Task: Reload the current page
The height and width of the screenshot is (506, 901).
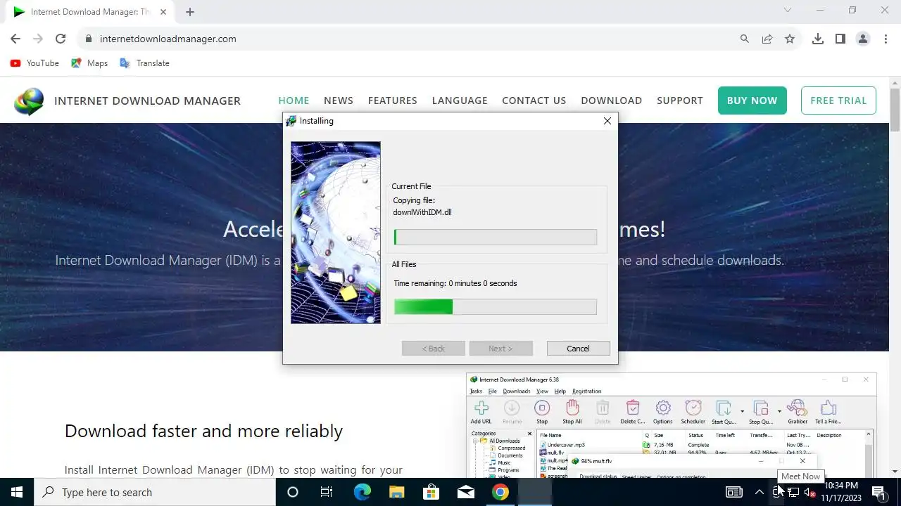Action: coord(61,39)
